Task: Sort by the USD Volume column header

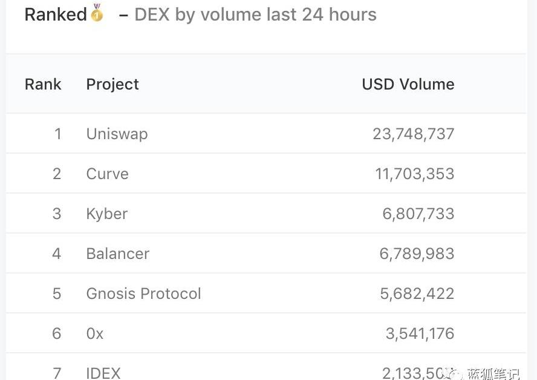Action: point(408,84)
